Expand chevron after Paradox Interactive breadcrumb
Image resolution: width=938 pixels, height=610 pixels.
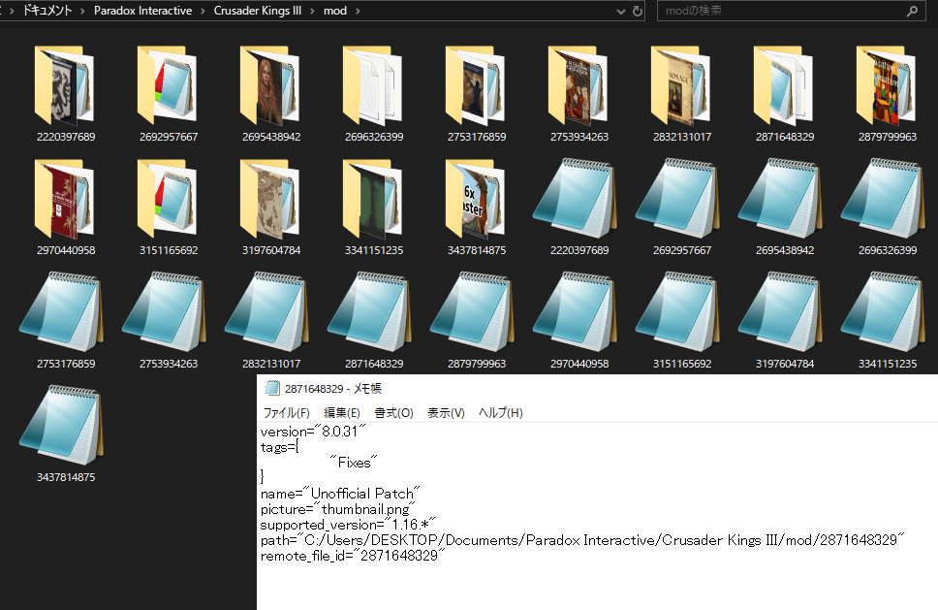[x=203, y=11]
